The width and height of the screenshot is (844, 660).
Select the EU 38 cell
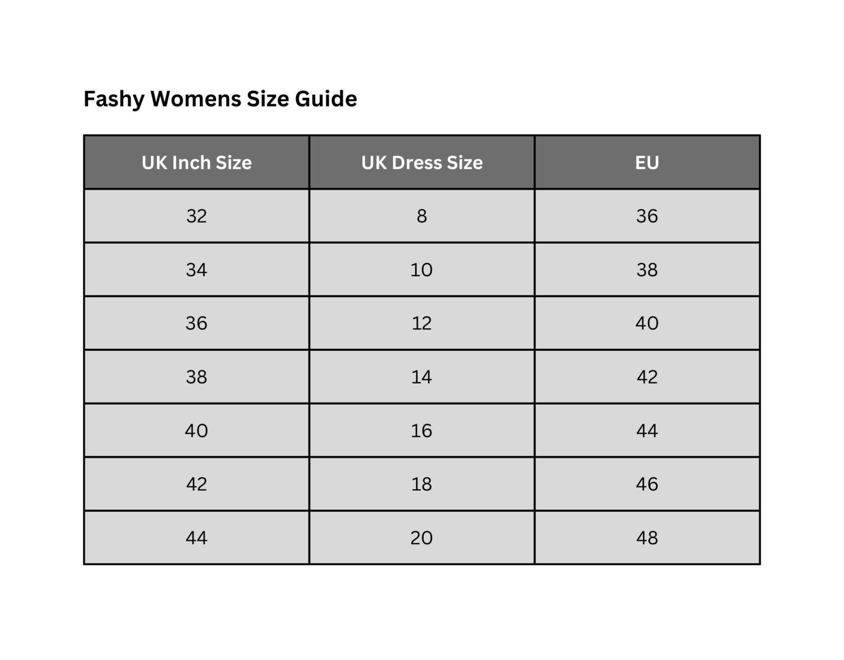click(x=647, y=270)
